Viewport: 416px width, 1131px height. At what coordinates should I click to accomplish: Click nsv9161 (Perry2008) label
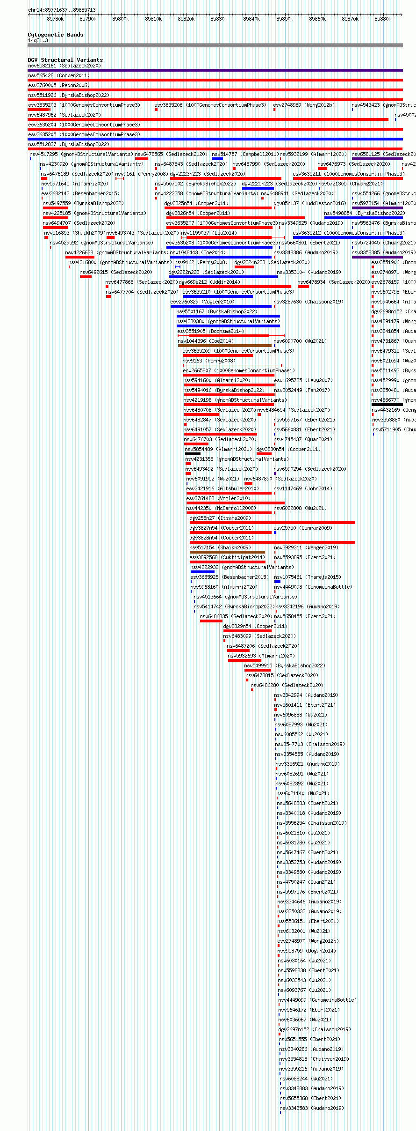tap(142, 174)
